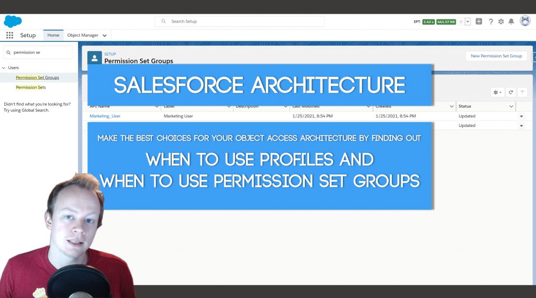This screenshot has height=298, width=536.
Task: Open the Marketing_User record link
Action: pyautogui.click(x=105, y=116)
